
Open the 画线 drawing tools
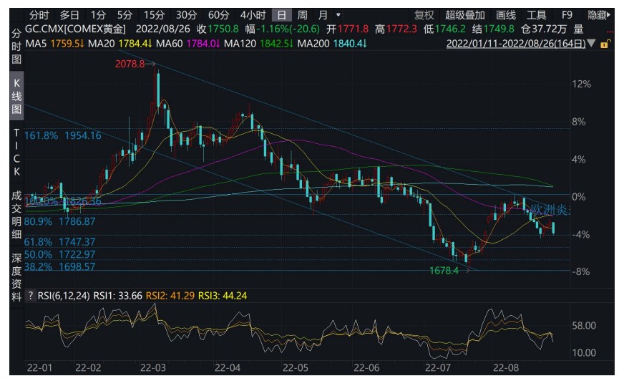click(506, 15)
